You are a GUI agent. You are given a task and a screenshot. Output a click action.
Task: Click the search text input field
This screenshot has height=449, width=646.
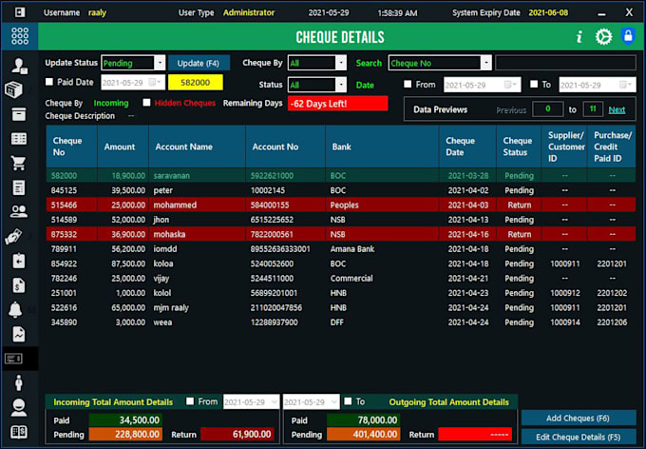(x=565, y=63)
